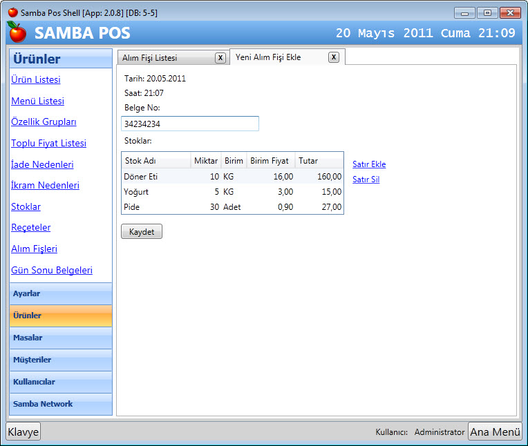The width and height of the screenshot is (528, 446).
Task: Select the Döner Eti stock row
Action: (x=155, y=177)
